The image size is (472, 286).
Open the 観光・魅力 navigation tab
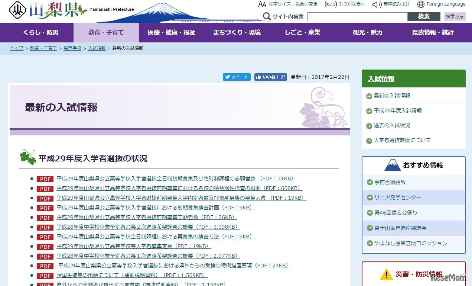click(x=367, y=33)
